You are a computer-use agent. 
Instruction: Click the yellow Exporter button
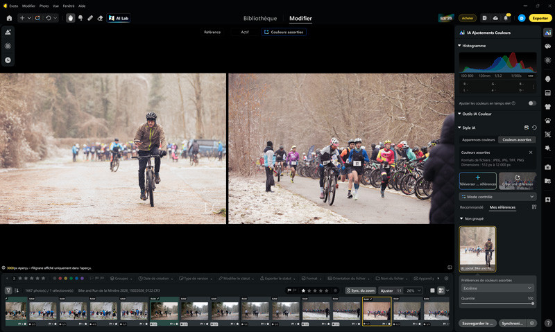[540, 18]
